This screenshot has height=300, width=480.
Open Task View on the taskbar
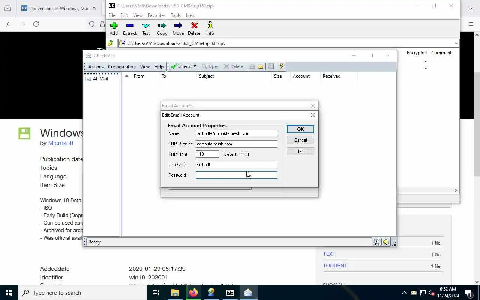click(156, 292)
